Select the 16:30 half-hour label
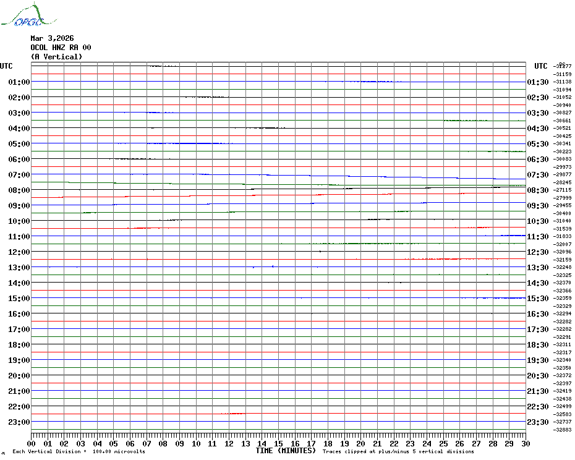The width and height of the screenshot is (575, 460). pos(538,314)
